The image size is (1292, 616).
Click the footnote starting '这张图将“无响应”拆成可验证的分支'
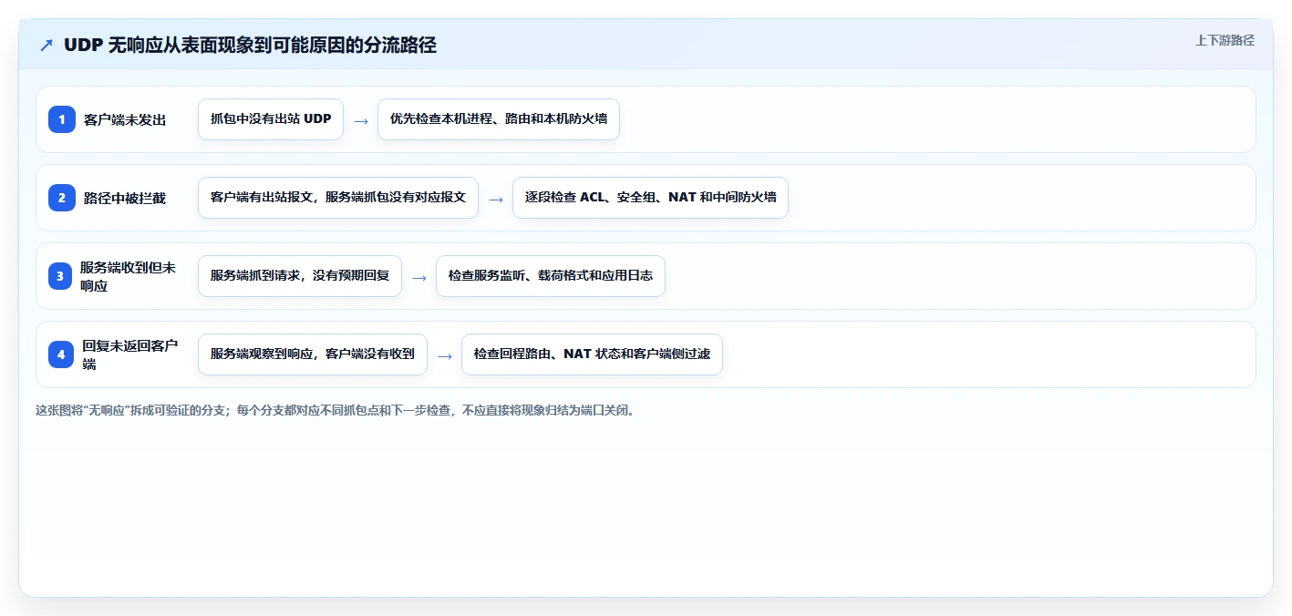(x=335, y=410)
